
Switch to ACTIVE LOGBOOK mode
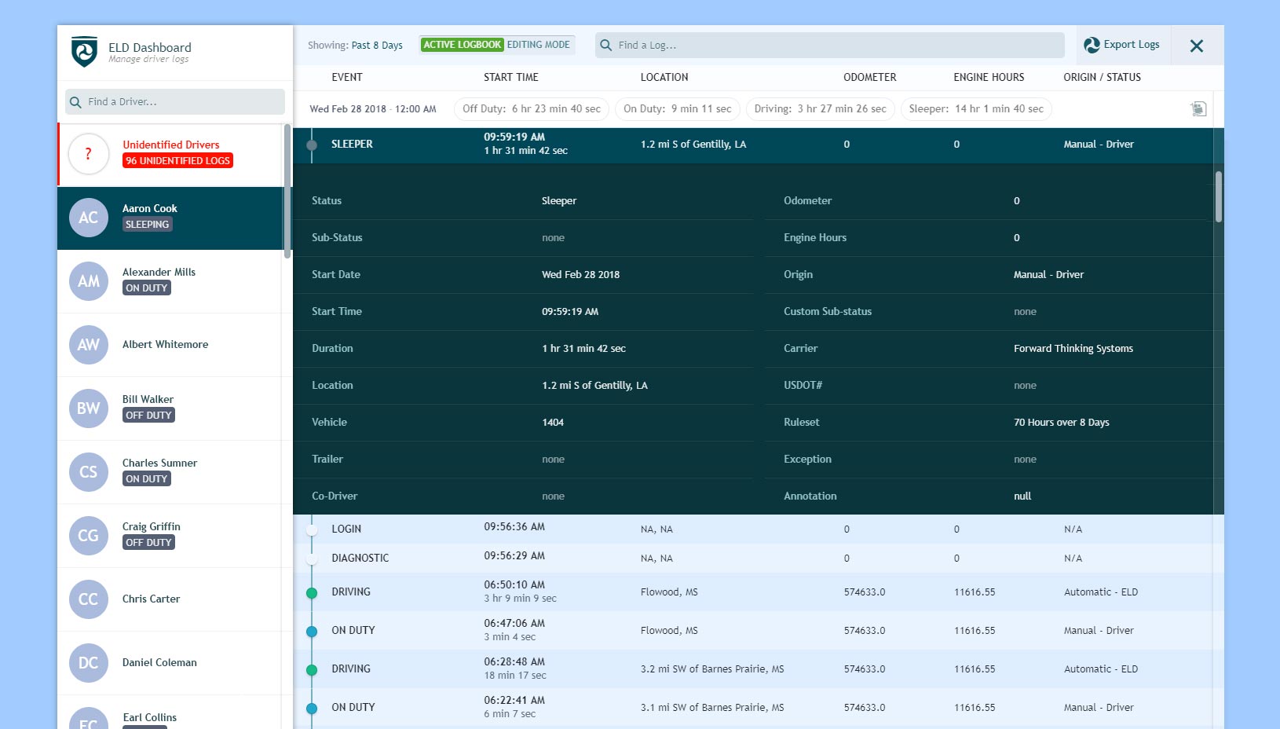462,45
